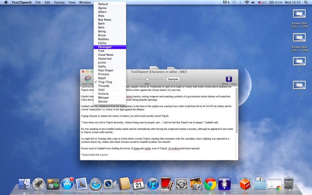Choose the Fred voice

[x=110, y=51]
